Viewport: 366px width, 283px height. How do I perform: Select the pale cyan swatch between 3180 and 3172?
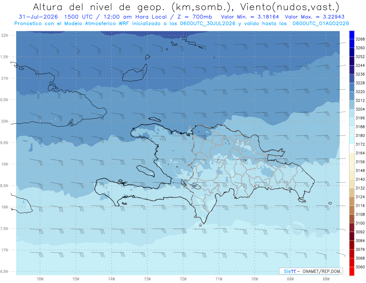352,140
